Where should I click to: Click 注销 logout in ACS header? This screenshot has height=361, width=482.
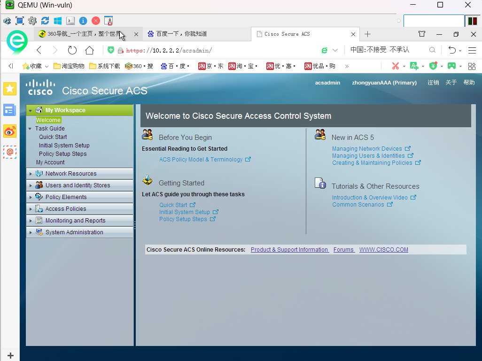(433, 82)
